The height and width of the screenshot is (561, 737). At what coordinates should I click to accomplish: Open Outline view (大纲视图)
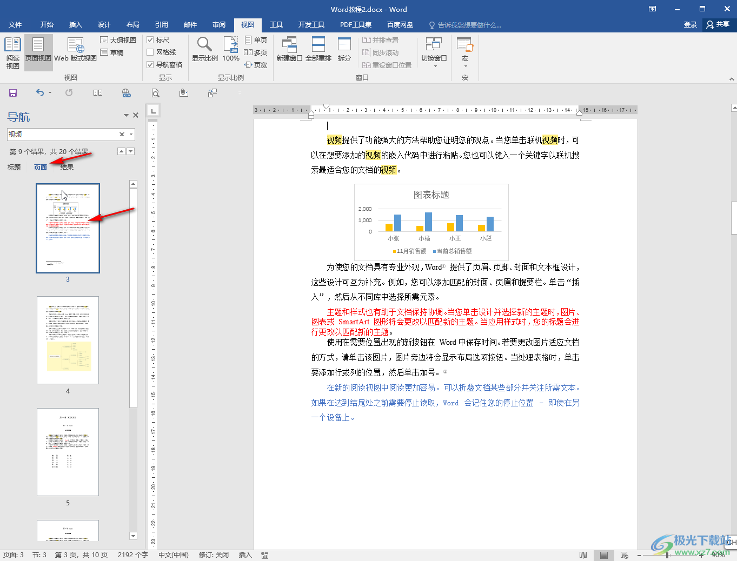pos(118,40)
